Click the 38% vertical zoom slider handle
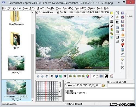 click(126, 16)
